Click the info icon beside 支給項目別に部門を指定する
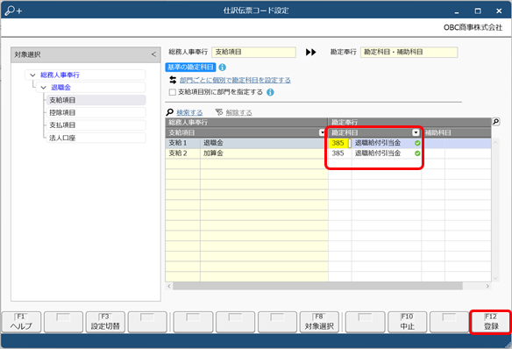 270,92
